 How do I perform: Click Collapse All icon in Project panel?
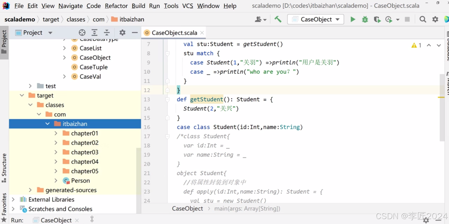pos(107,33)
